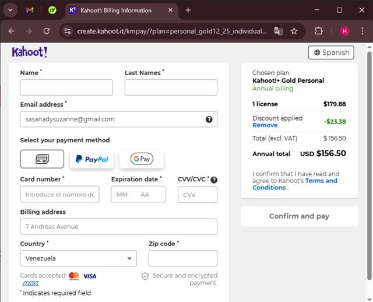This screenshot has width=373, height=302.
Task: Choose PayPal as payment method
Action: click(x=92, y=159)
